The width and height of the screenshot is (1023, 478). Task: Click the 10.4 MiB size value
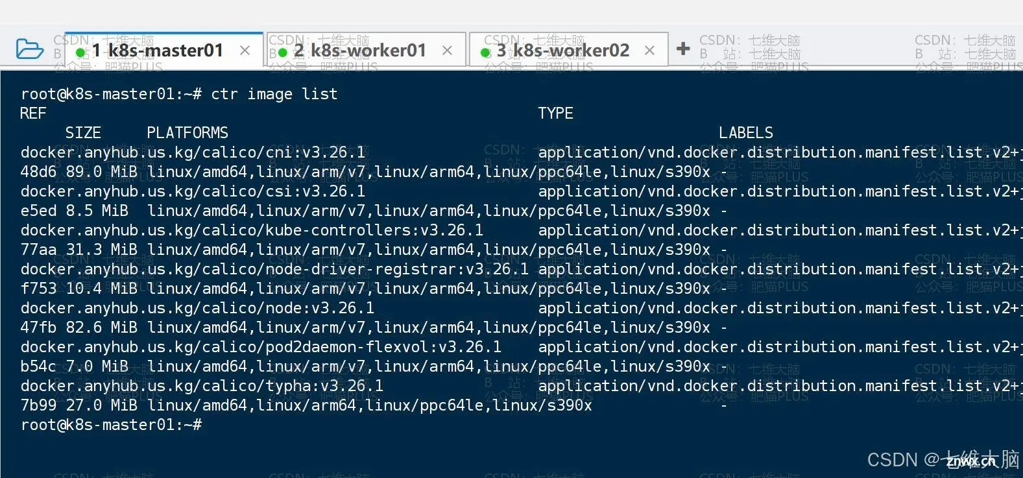pos(102,289)
